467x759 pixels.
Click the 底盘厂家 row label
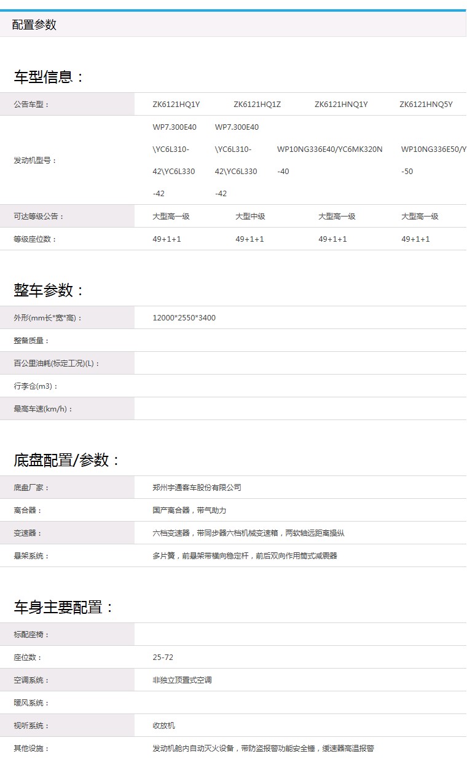tap(31, 488)
